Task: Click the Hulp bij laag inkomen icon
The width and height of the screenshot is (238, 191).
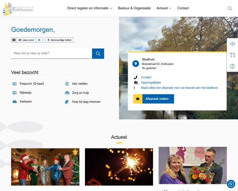Action: tap(67, 102)
